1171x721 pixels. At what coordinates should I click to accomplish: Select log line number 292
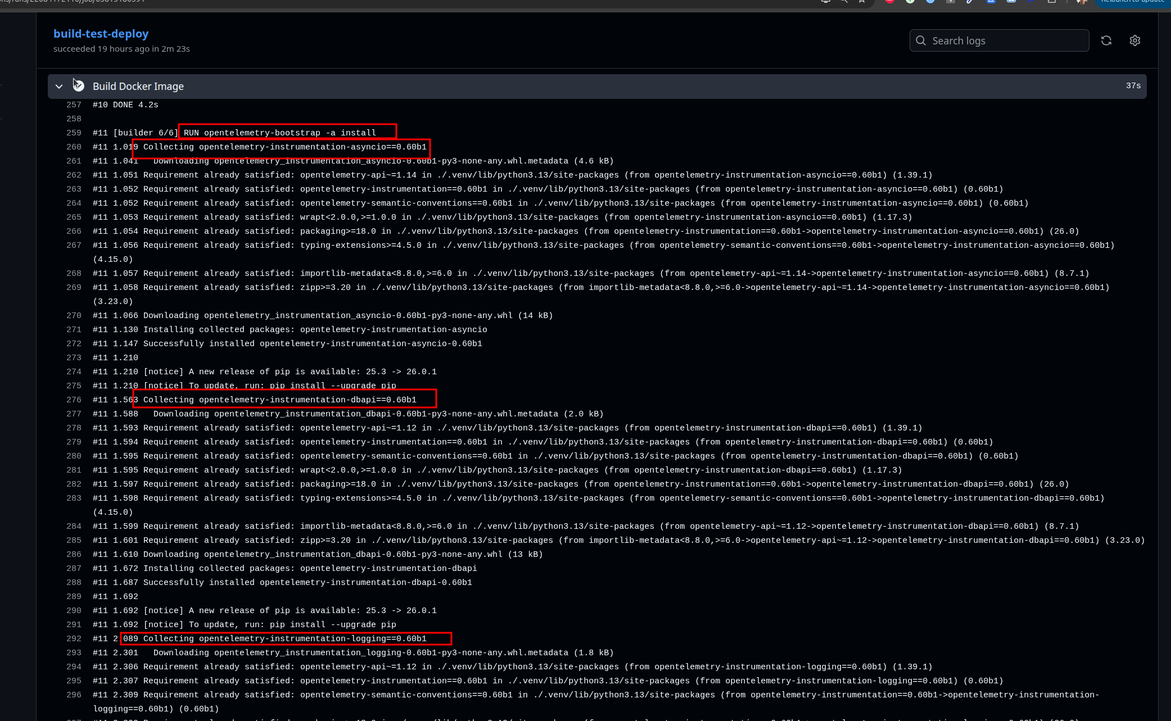pyautogui.click(x=74, y=638)
